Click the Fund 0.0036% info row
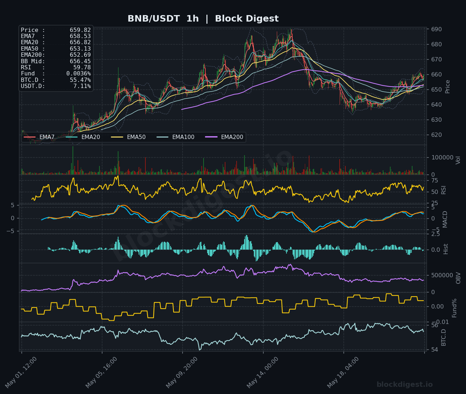Viewport: 466px width, 394px height. 56,74
